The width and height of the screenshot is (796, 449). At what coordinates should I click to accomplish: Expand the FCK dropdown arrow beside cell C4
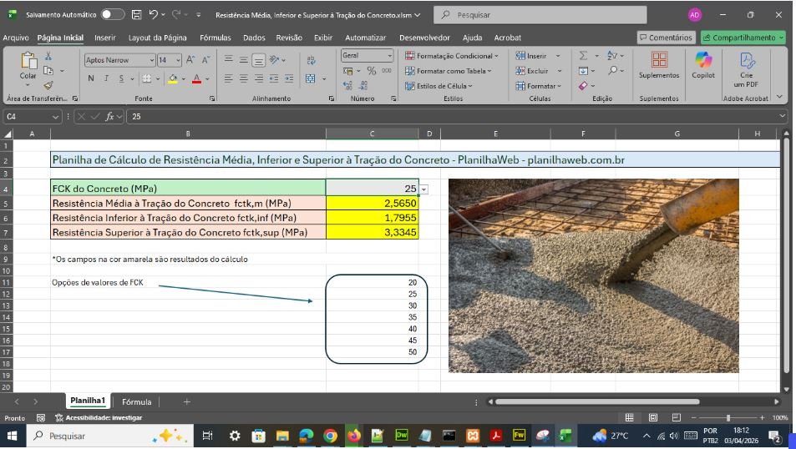(423, 189)
